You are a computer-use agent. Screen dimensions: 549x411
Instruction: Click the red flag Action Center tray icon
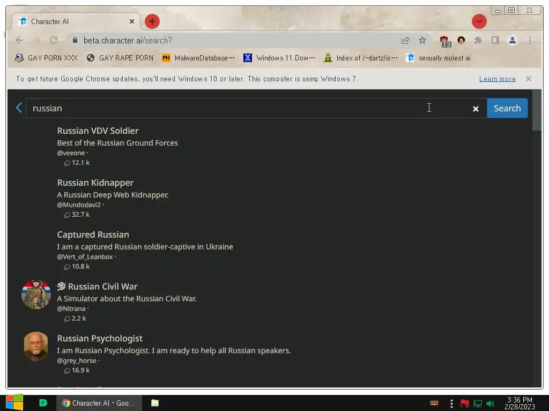(465, 404)
